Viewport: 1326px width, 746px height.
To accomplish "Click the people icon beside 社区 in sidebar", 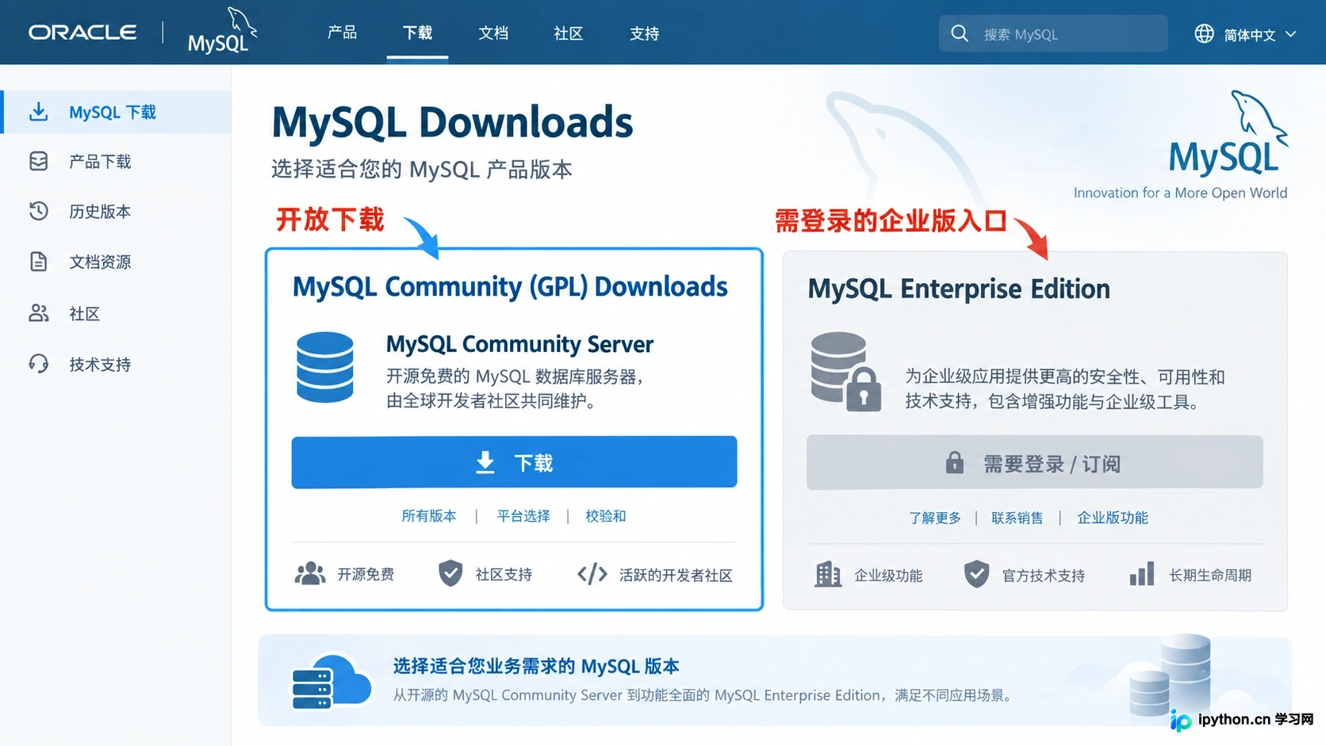I will [38, 313].
